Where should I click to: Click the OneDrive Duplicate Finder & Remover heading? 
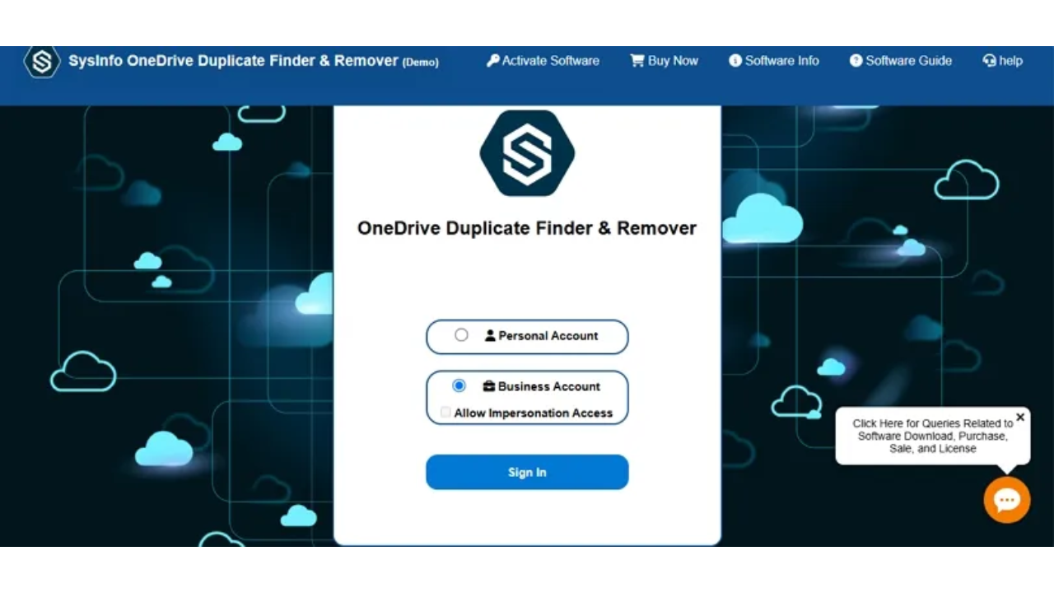[527, 228]
